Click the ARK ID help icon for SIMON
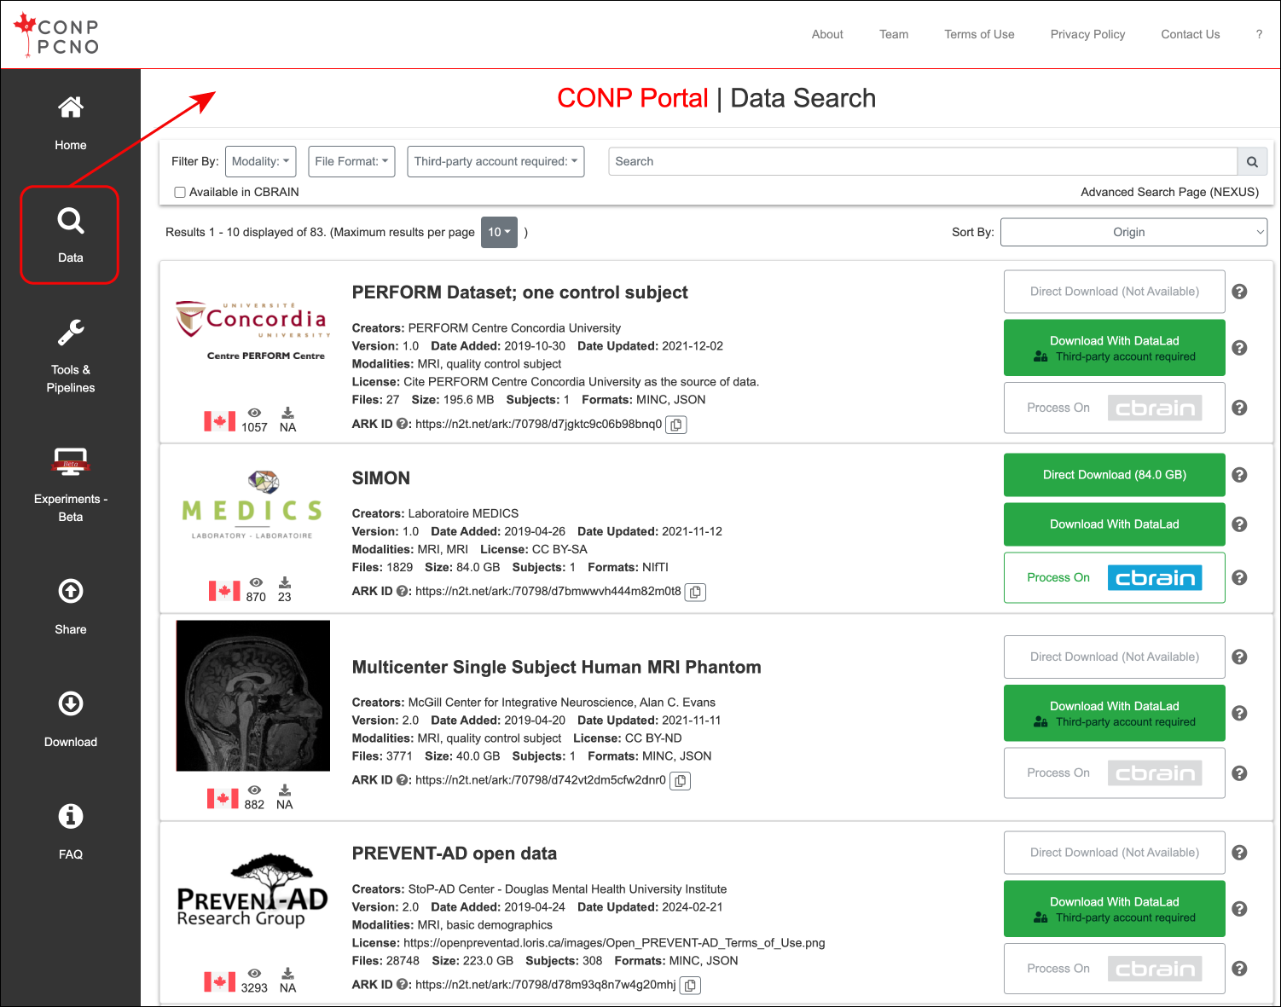This screenshot has width=1281, height=1007. [402, 591]
